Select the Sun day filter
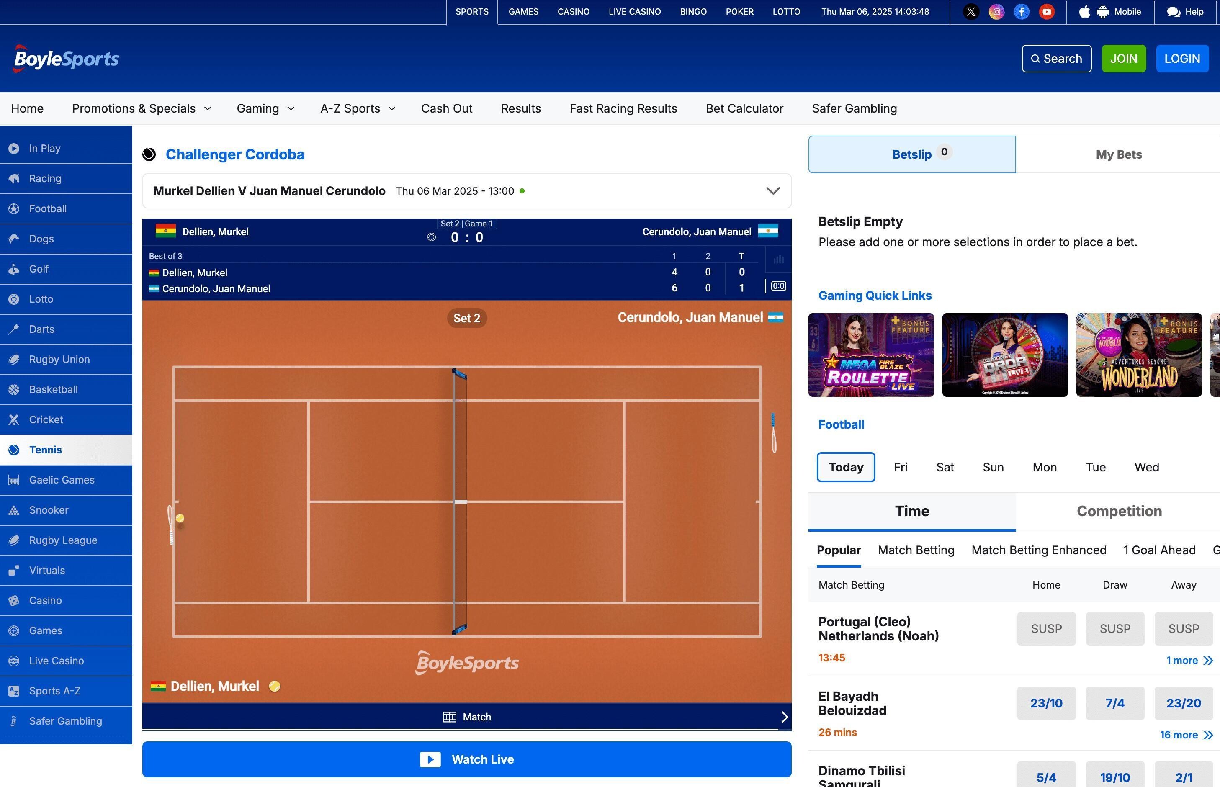This screenshot has height=787, width=1220. [993, 467]
